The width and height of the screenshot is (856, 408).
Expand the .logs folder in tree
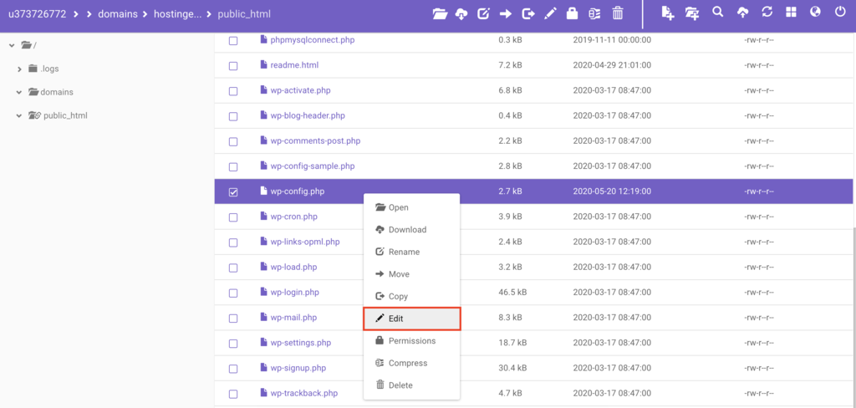click(x=19, y=69)
